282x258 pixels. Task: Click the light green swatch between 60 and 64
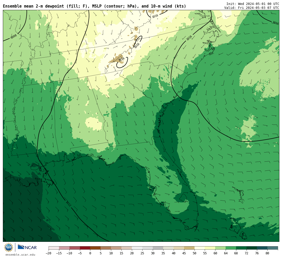coord(220,248)
